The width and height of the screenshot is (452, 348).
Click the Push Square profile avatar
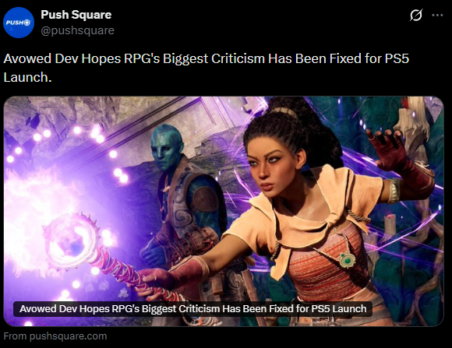19,23
